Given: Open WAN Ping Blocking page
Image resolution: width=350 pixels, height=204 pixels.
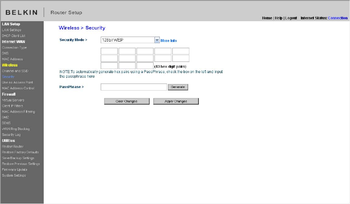Looking at the screenshot, I should (16, 129).
